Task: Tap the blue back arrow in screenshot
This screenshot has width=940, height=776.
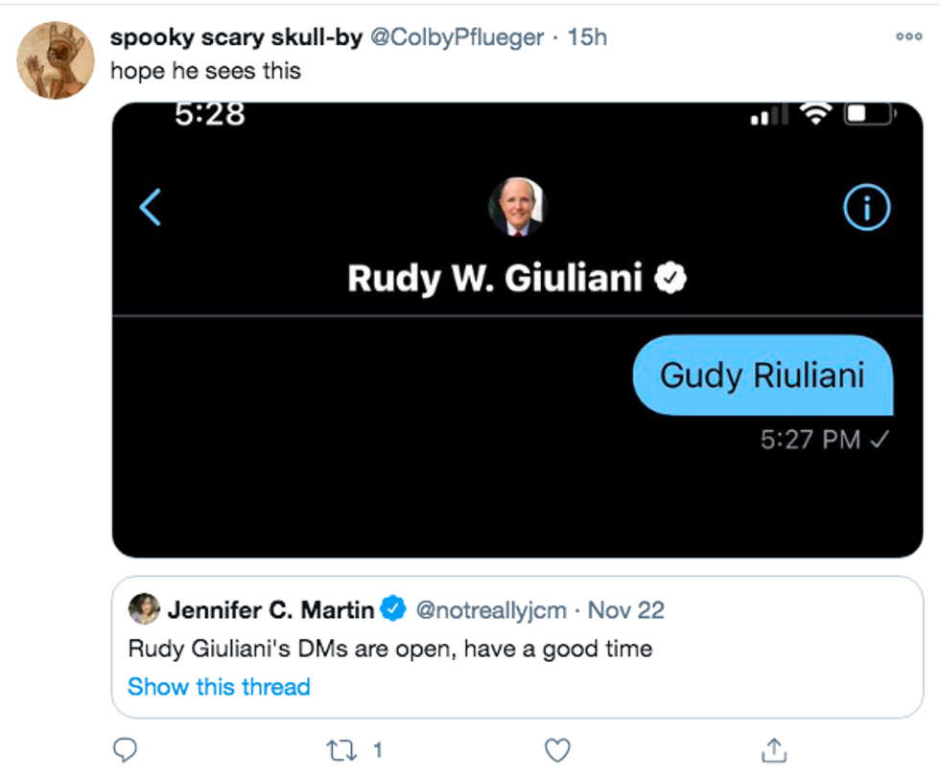Action: [x=151, y=207]
